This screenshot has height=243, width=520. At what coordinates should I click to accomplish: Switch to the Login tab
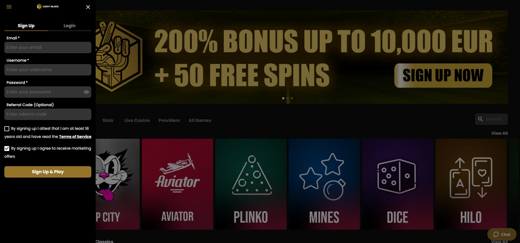click(70, 26)
